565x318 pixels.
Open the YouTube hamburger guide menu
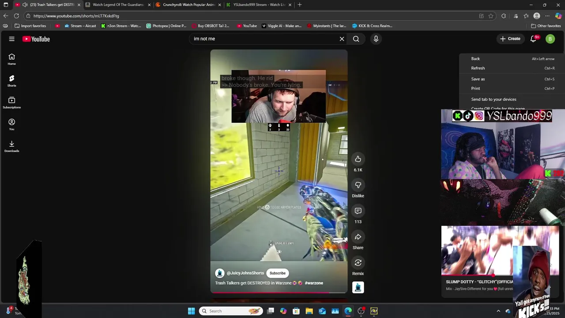click(12, 39)
